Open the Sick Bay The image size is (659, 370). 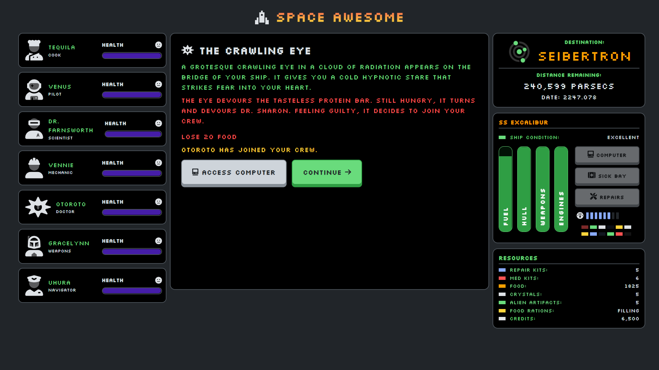coord(607,176)
